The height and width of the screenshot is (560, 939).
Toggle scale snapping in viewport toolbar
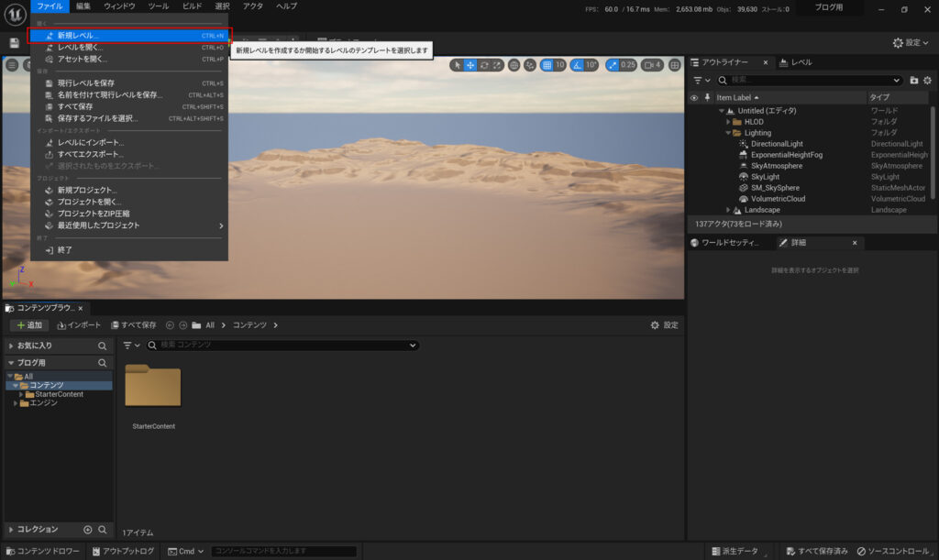pos(612,65)
